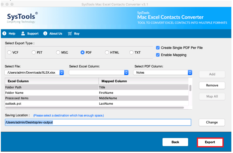Click the Add mapping button

pos(212,74)
